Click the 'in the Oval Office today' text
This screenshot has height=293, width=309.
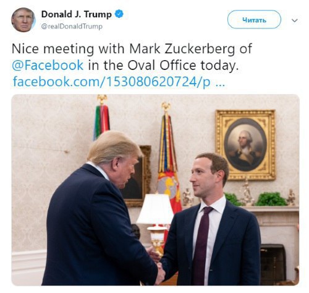point(163,65)
